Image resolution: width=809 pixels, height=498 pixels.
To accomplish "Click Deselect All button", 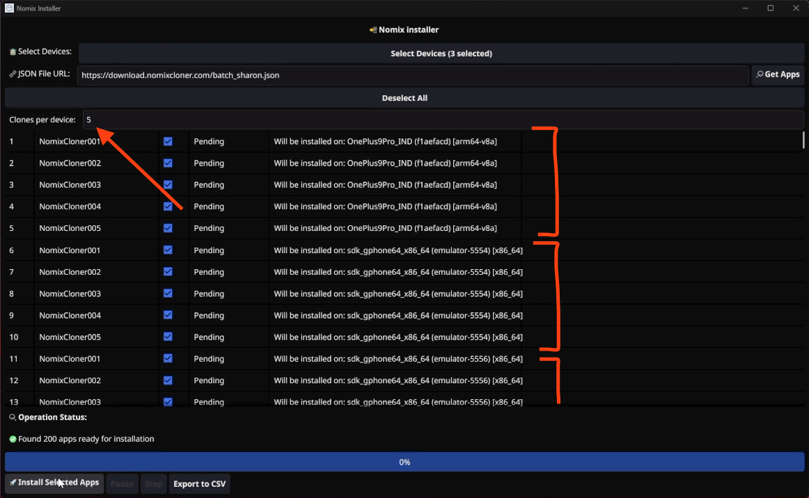I will click(404, 98).
